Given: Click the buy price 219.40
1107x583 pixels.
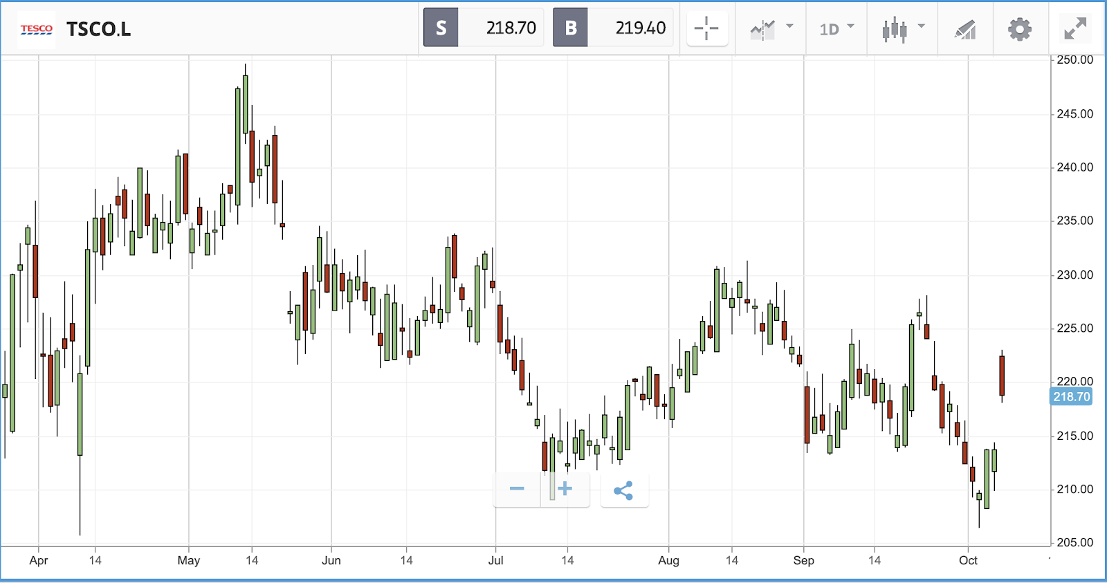Looking at the screenshot, I should click(x=641, y=28).
